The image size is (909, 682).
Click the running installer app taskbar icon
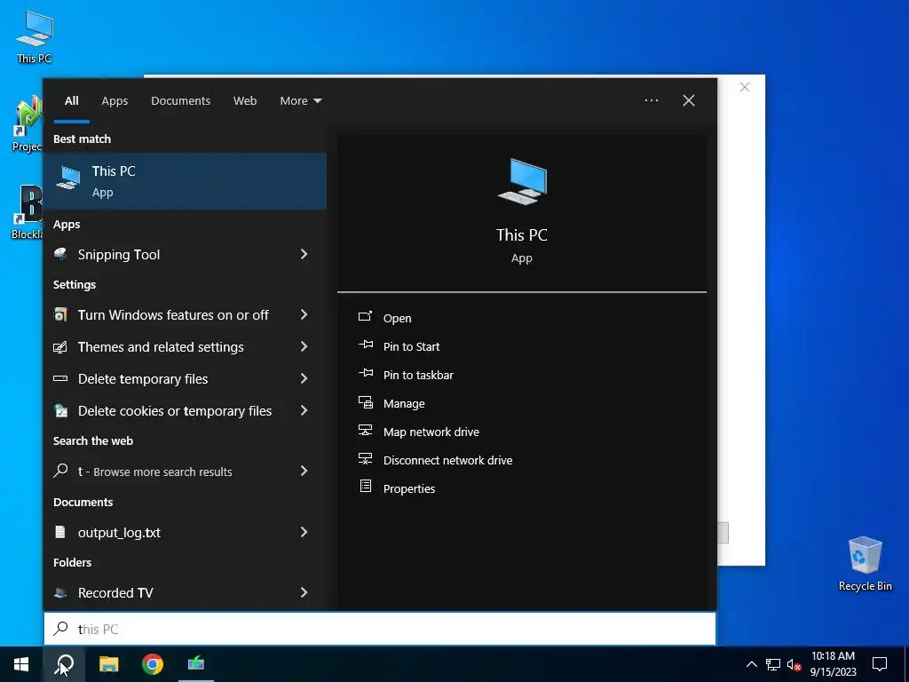click(x=196, y=664)
